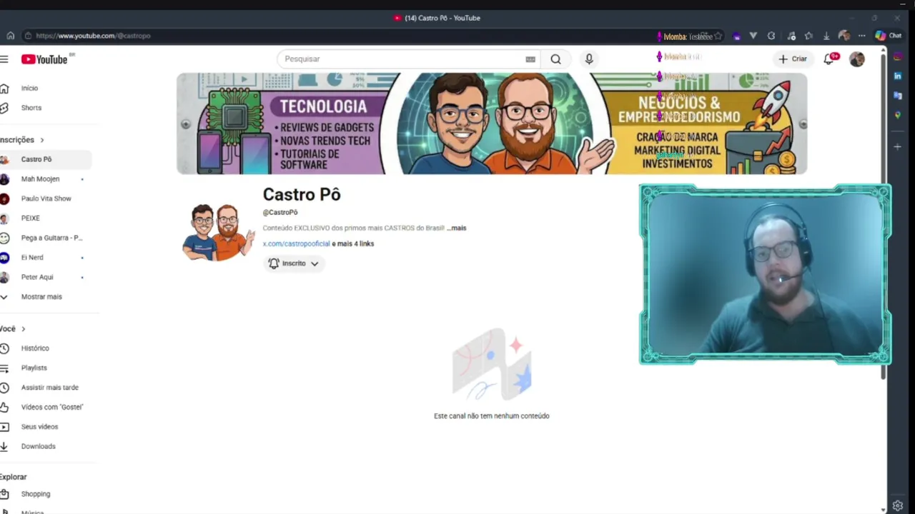Click the "Este canal não tem nenhum conteúdo" message
This screenshot has height=514, width=915.
[x=492, y=415]
